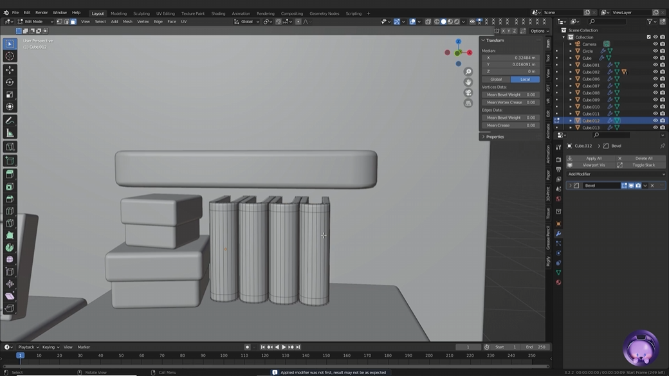Hide Cube.012 in viewport with eye icon
Viewport: 669px width, 376px height.
(x=655, y=121)
